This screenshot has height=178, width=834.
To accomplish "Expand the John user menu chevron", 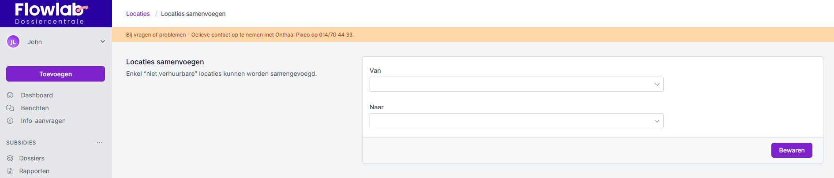I will (x=103, y=42).
